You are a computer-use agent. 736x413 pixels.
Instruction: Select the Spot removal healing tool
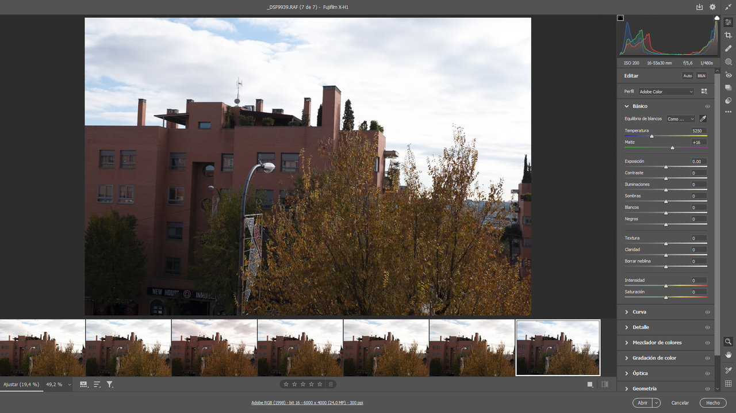pos(728,48)
